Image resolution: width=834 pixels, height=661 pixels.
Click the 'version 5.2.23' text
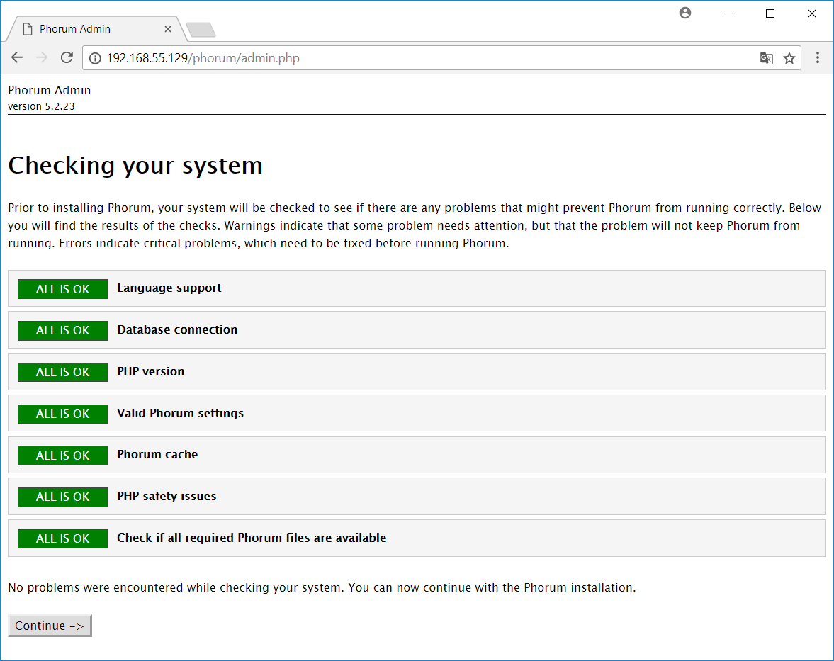[x=41, y=106]
